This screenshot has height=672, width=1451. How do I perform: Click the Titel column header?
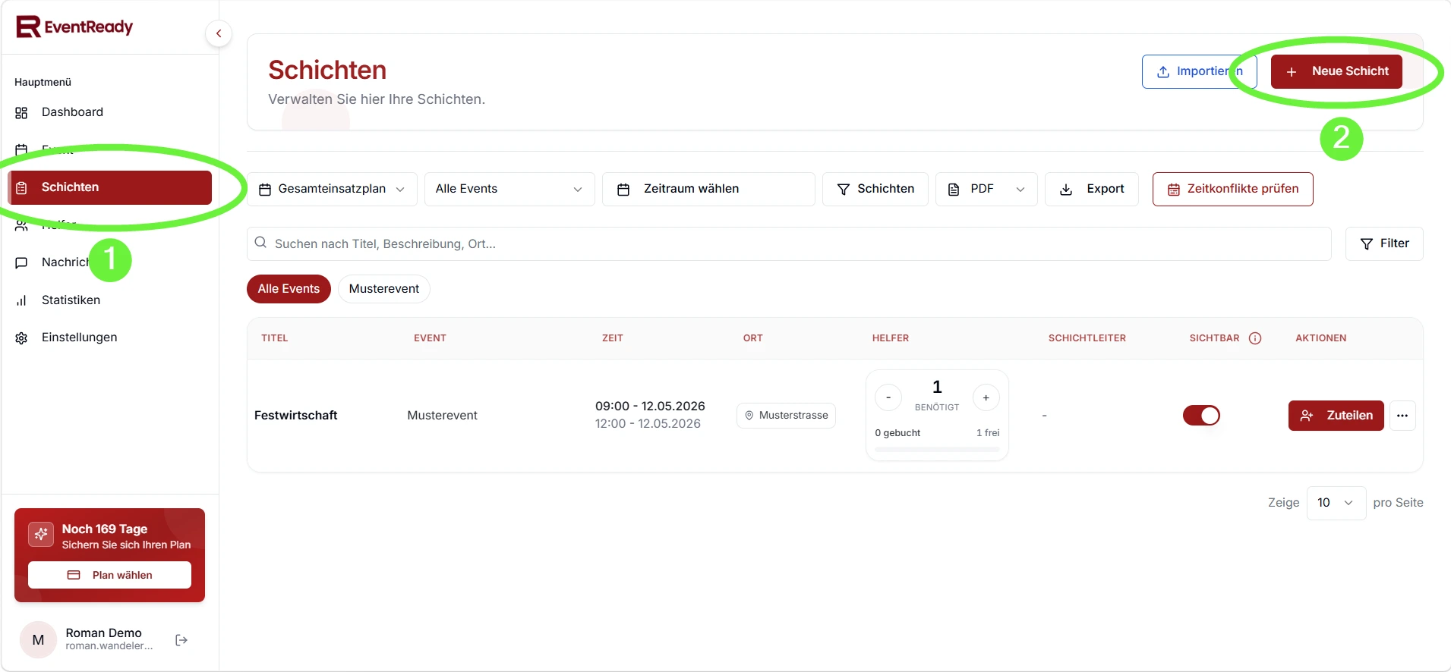pyautogui.click(x=275, y=338)
